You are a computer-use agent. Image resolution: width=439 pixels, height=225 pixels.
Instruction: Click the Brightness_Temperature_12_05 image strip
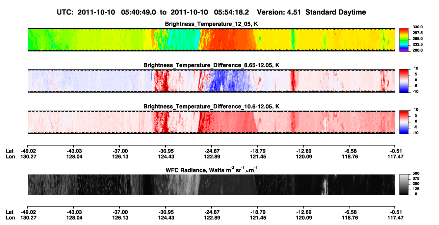(211, 40)
